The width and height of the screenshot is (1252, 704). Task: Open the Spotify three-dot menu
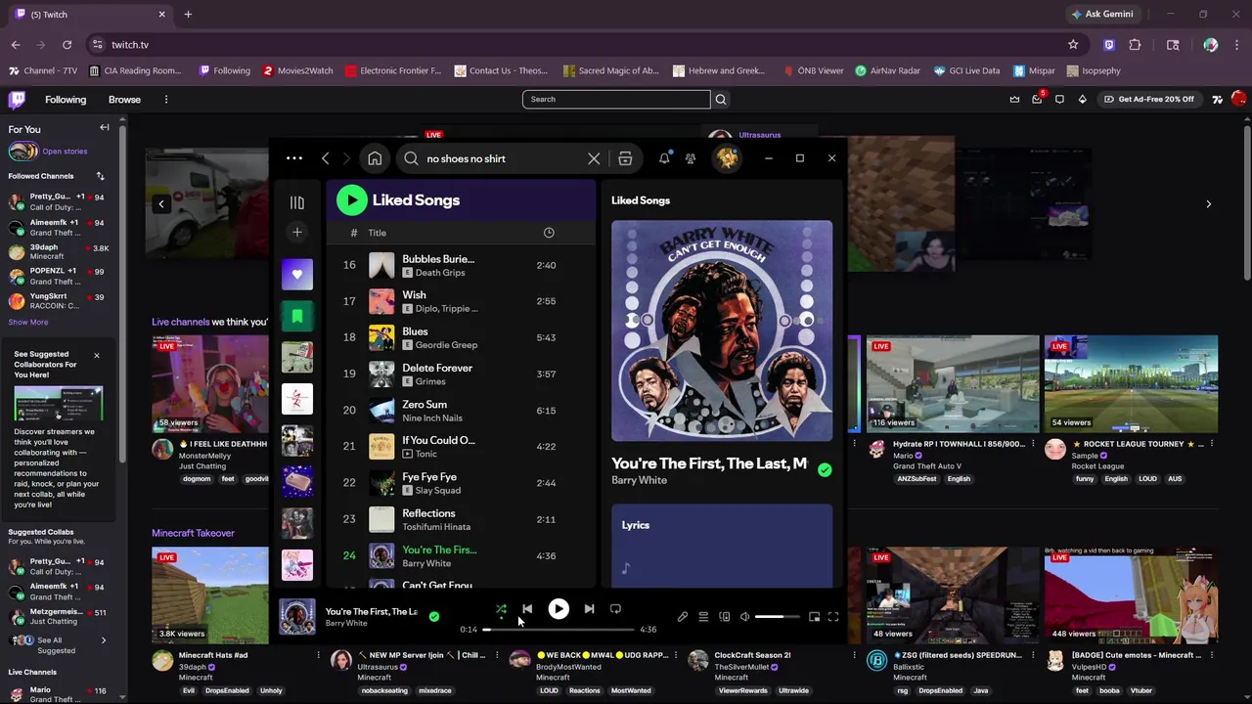[294, 158]
